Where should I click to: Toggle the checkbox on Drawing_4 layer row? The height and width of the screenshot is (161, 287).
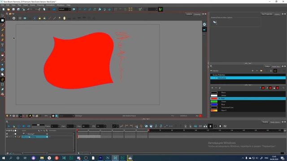[15, 134]
